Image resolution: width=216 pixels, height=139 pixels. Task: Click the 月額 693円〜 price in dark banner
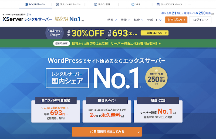[x=123, y=33]
